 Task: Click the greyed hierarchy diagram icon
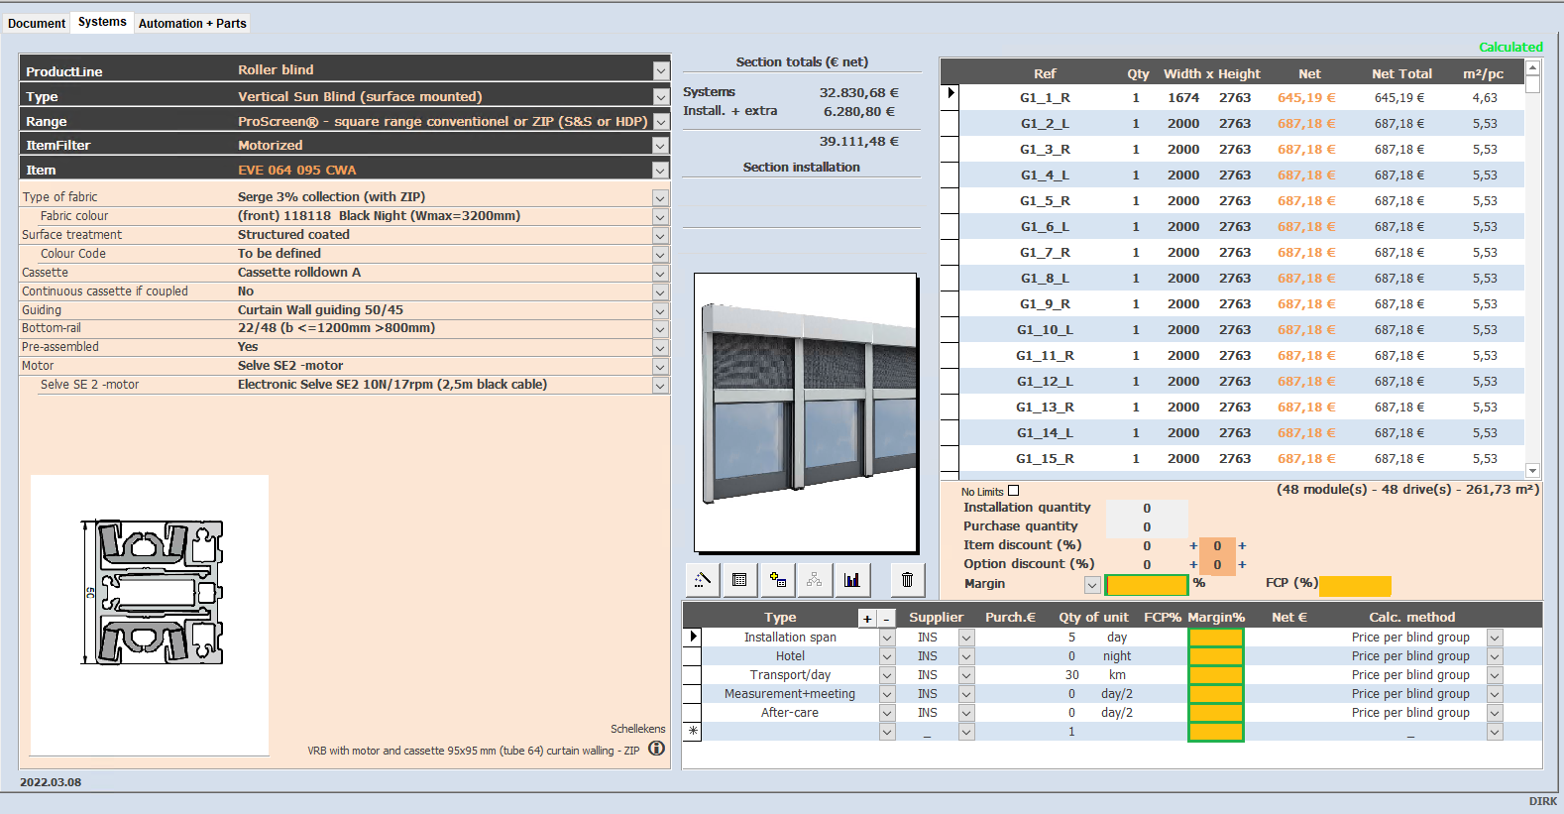(814, 580)
